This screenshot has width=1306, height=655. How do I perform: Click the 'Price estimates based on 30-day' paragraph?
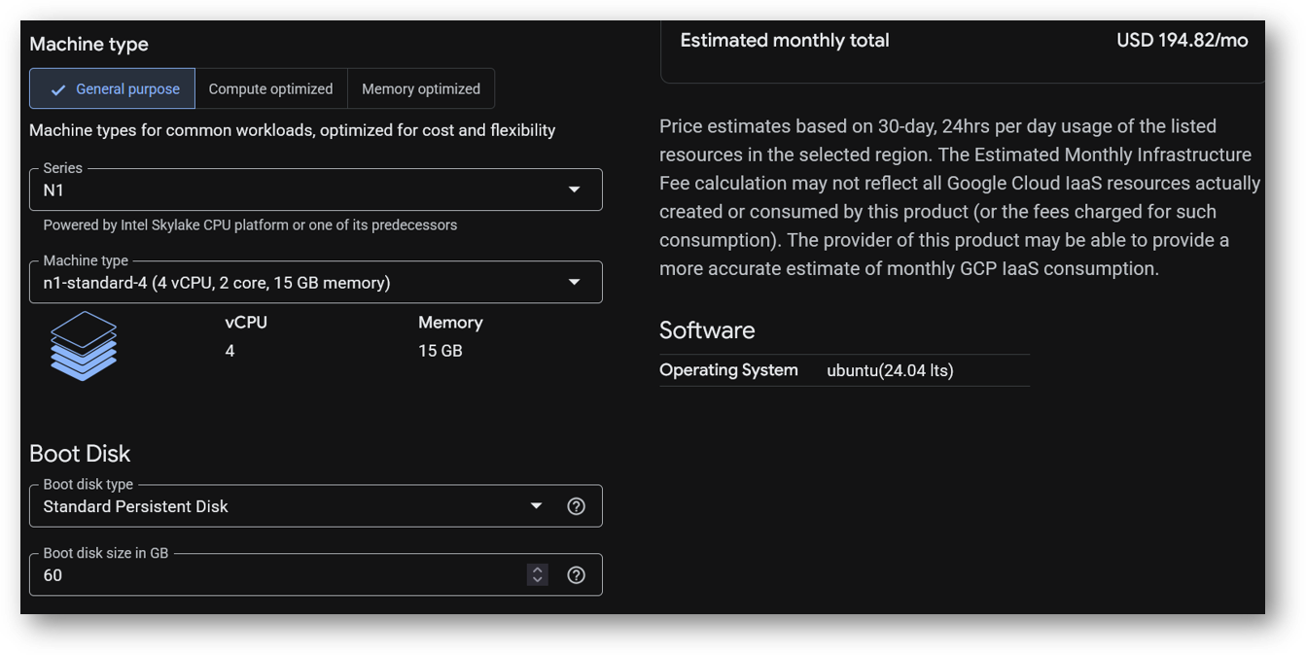960,197
